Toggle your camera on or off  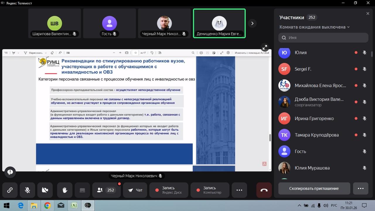(45, 190)
